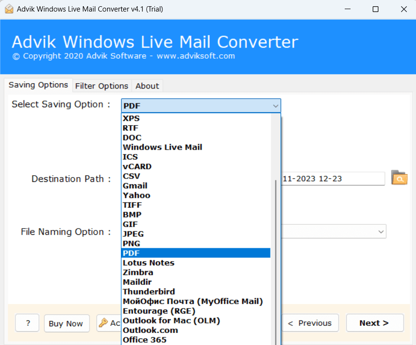Choose Office 365 from the list
Viewport: 416px width, 345px height.
(x=196, y=340)
